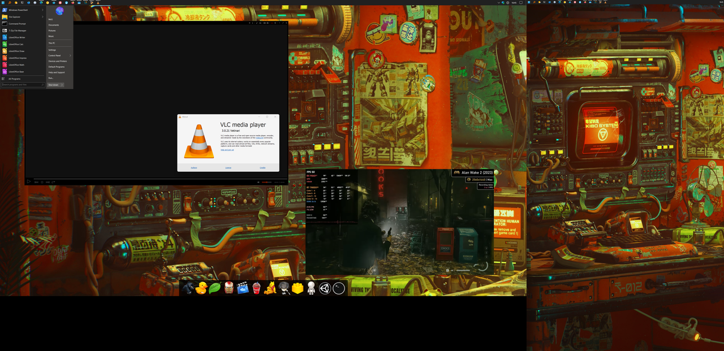Open 7-Zip File Manager entry
Image resolution: width=724 pixels, height=351 pixels.
[x=22, y=31]
